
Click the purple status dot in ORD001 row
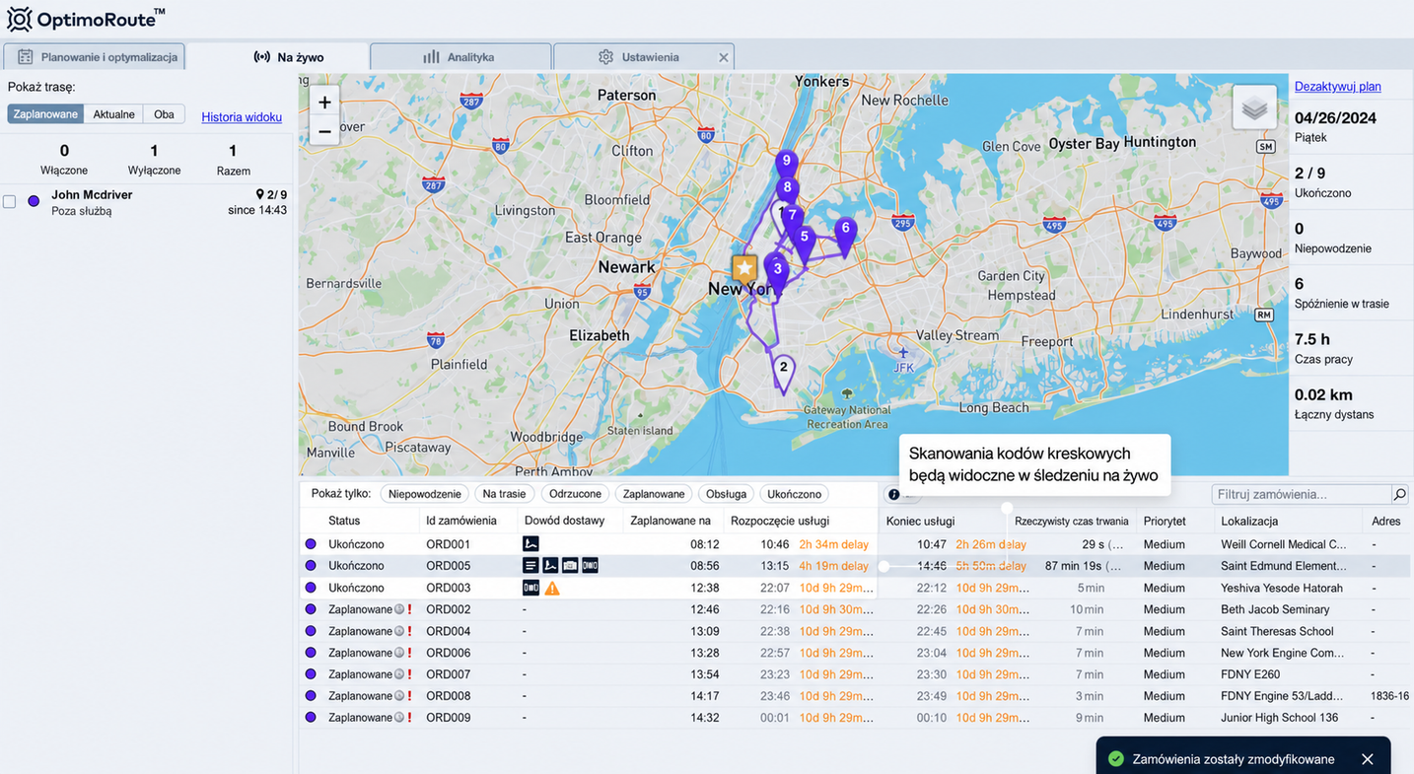coord(311,544)
